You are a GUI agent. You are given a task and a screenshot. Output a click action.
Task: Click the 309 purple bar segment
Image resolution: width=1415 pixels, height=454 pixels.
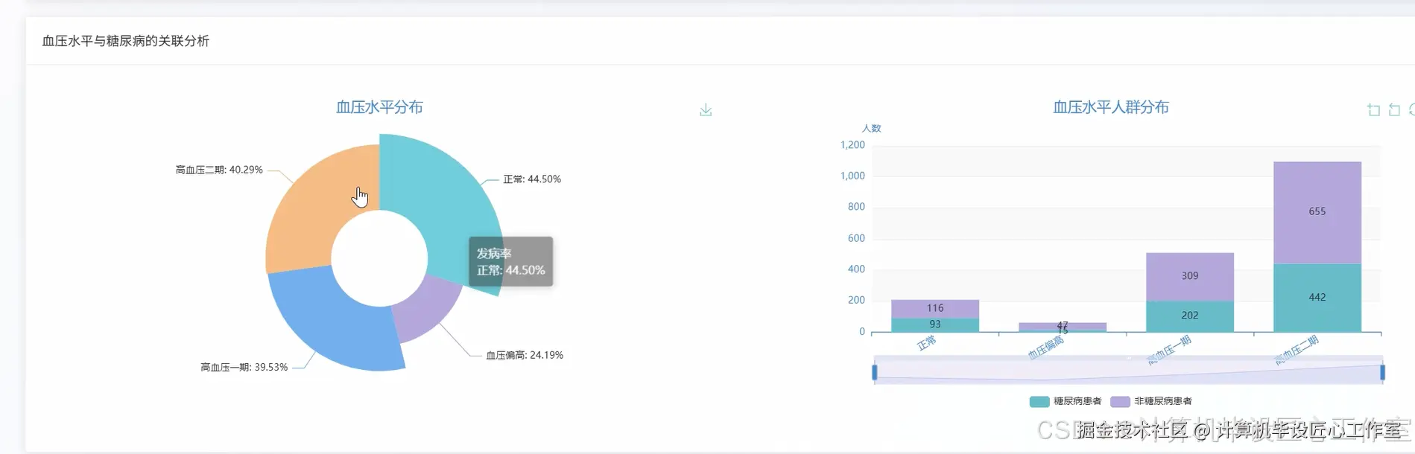tap(1189, 276)
